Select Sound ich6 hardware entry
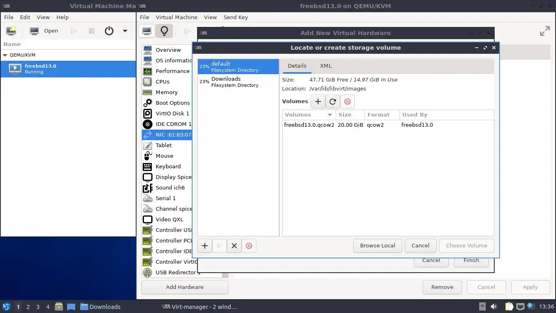 pos(167,187)
